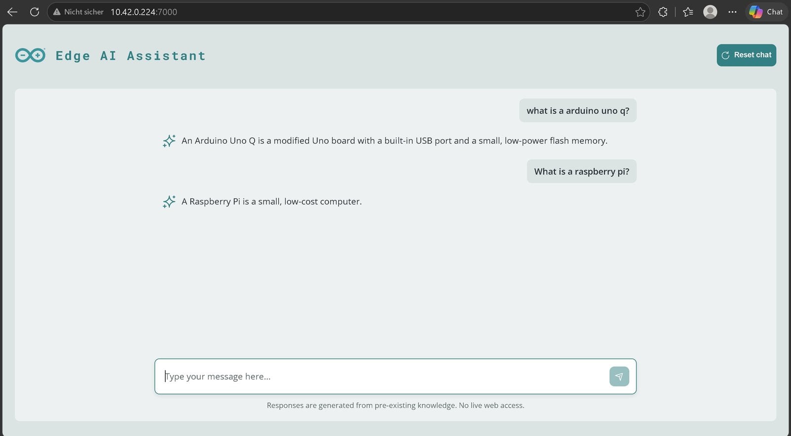Click browser back arrow

12,12
